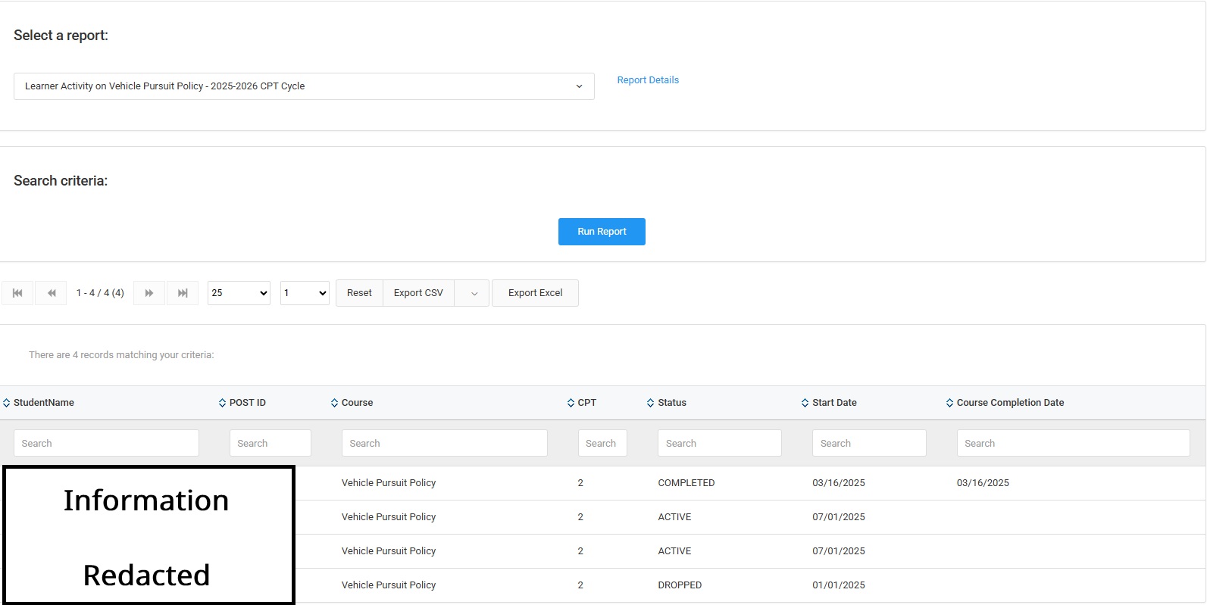Image resolution: width=1207 pixels, height=605 pixels.
Task: Click the Run Report button
Action: point(602,232)
